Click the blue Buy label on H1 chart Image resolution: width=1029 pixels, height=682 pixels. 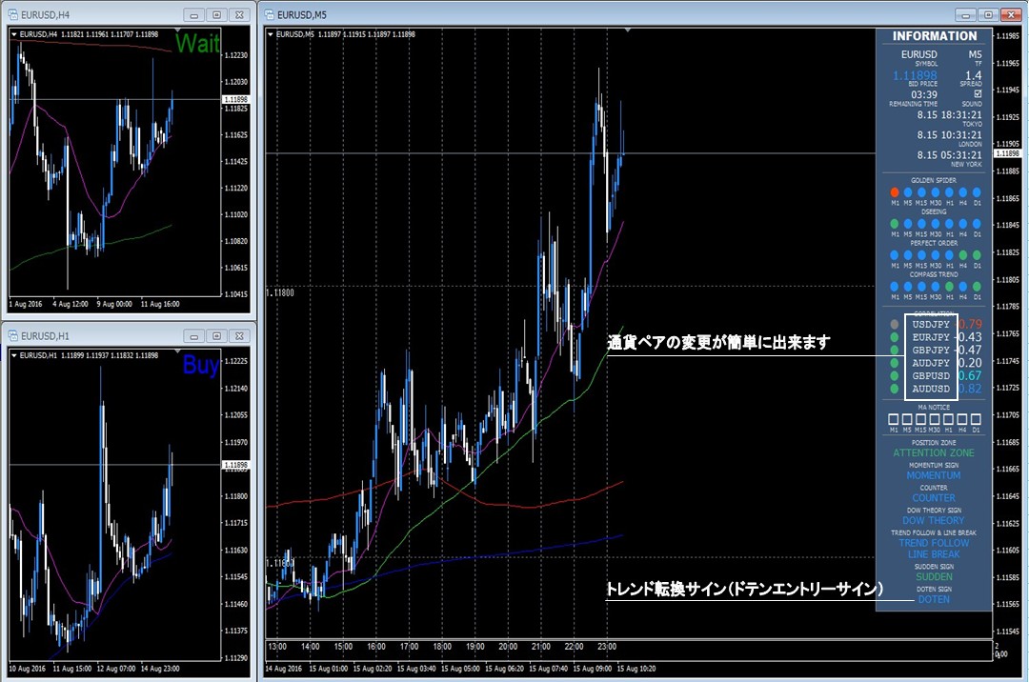tap(200, 365)
